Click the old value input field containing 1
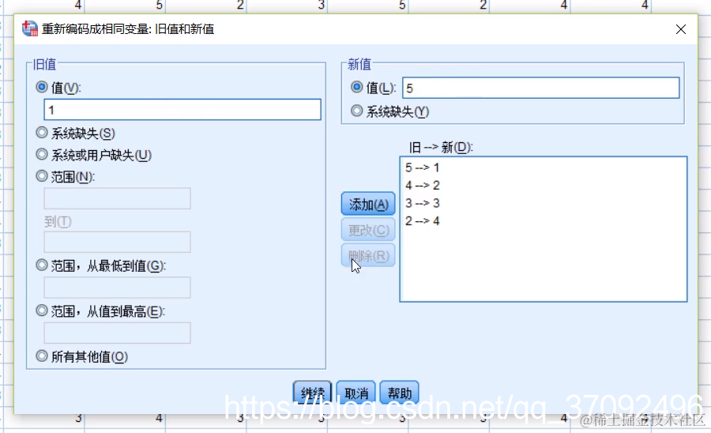 (182, 110)
